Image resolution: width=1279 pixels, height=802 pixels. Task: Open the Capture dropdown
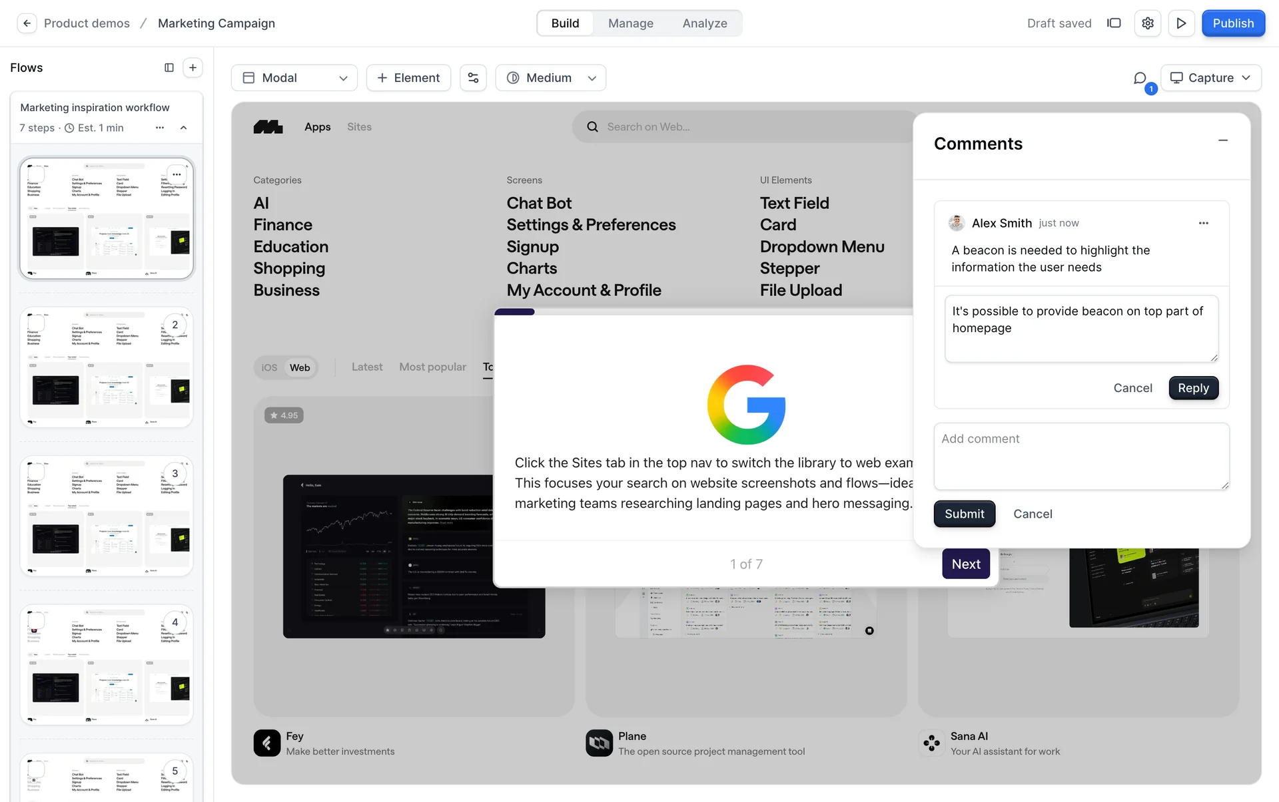(1210, 78)
